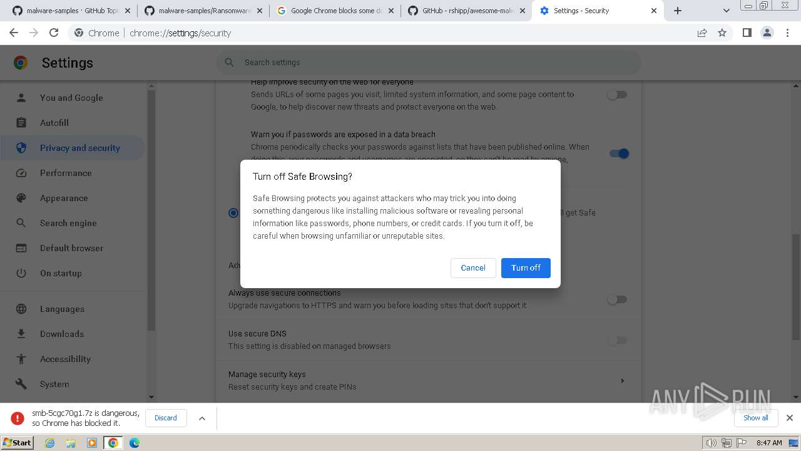Click the Performance gauge icon
Viewport: 801px width, 451px height.
tap(21, 173)
